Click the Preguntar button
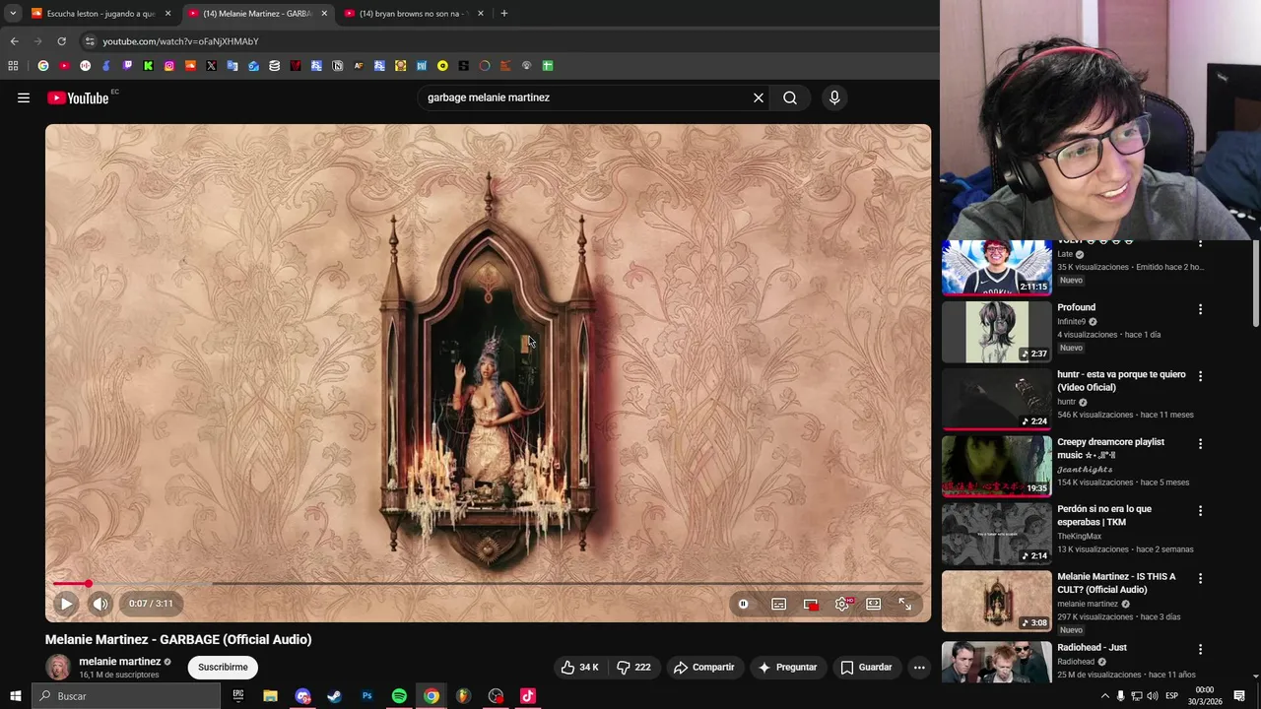Screen dimensions: 1261x709 tap(787, 667)
